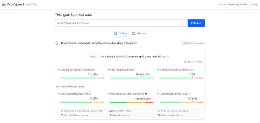Open Largest Contentful Paint (LCP) link
The width and height of the screenshot is (260, 123).
77,70
